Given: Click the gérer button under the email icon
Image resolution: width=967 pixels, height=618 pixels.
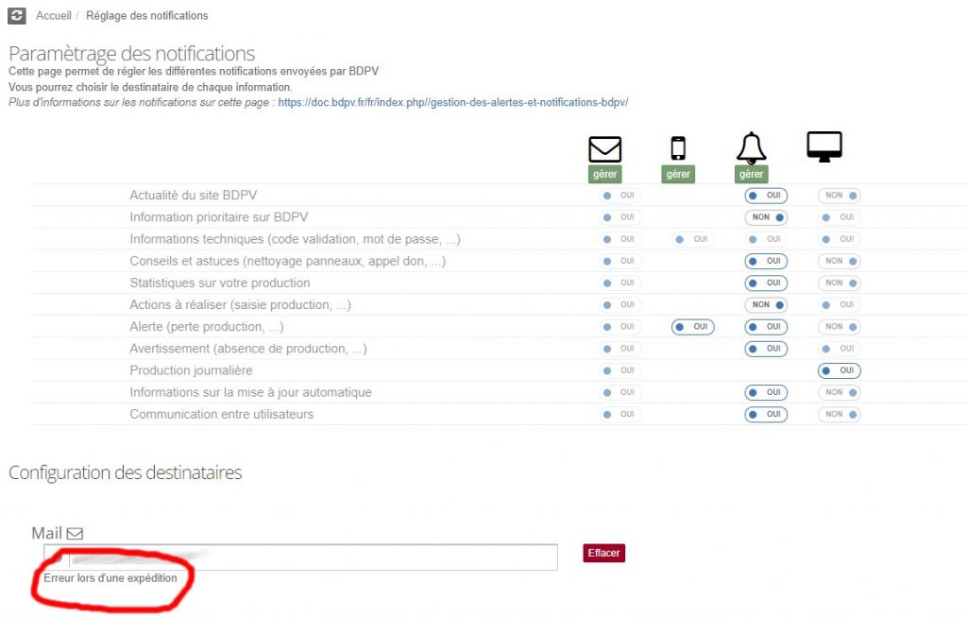Looking at the screenshot, I should tap(604, 174).
